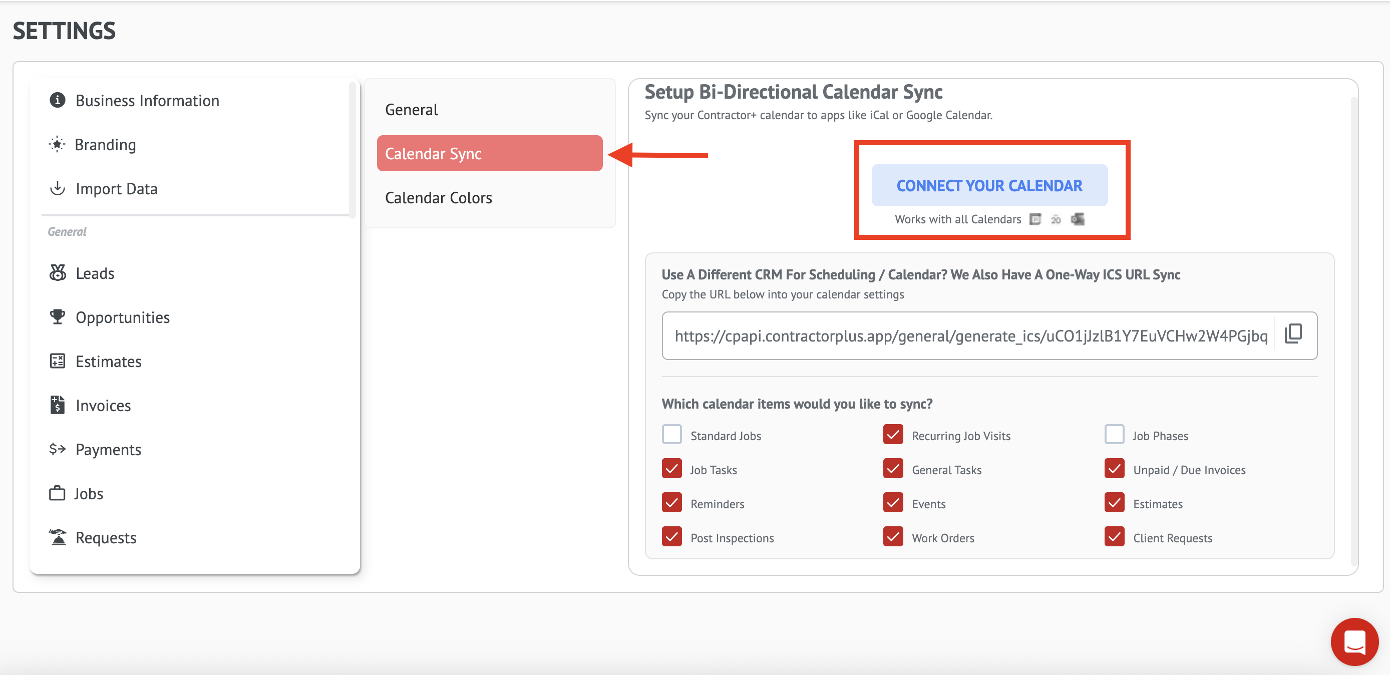
Task: Open the chat support bubble
Action: [1354, 641]
